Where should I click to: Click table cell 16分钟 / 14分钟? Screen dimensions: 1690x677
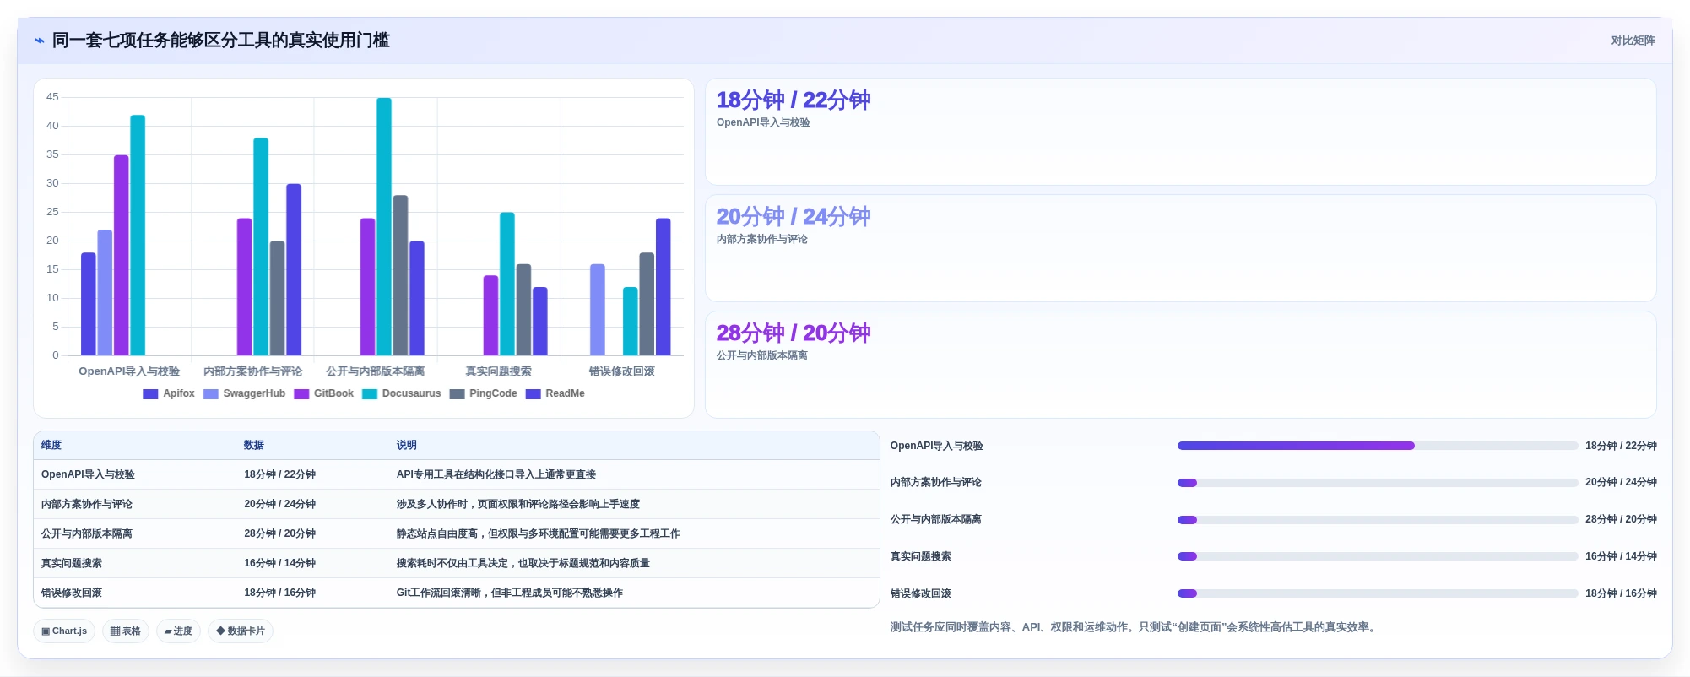pyautogui.click(x=280, y=563)
